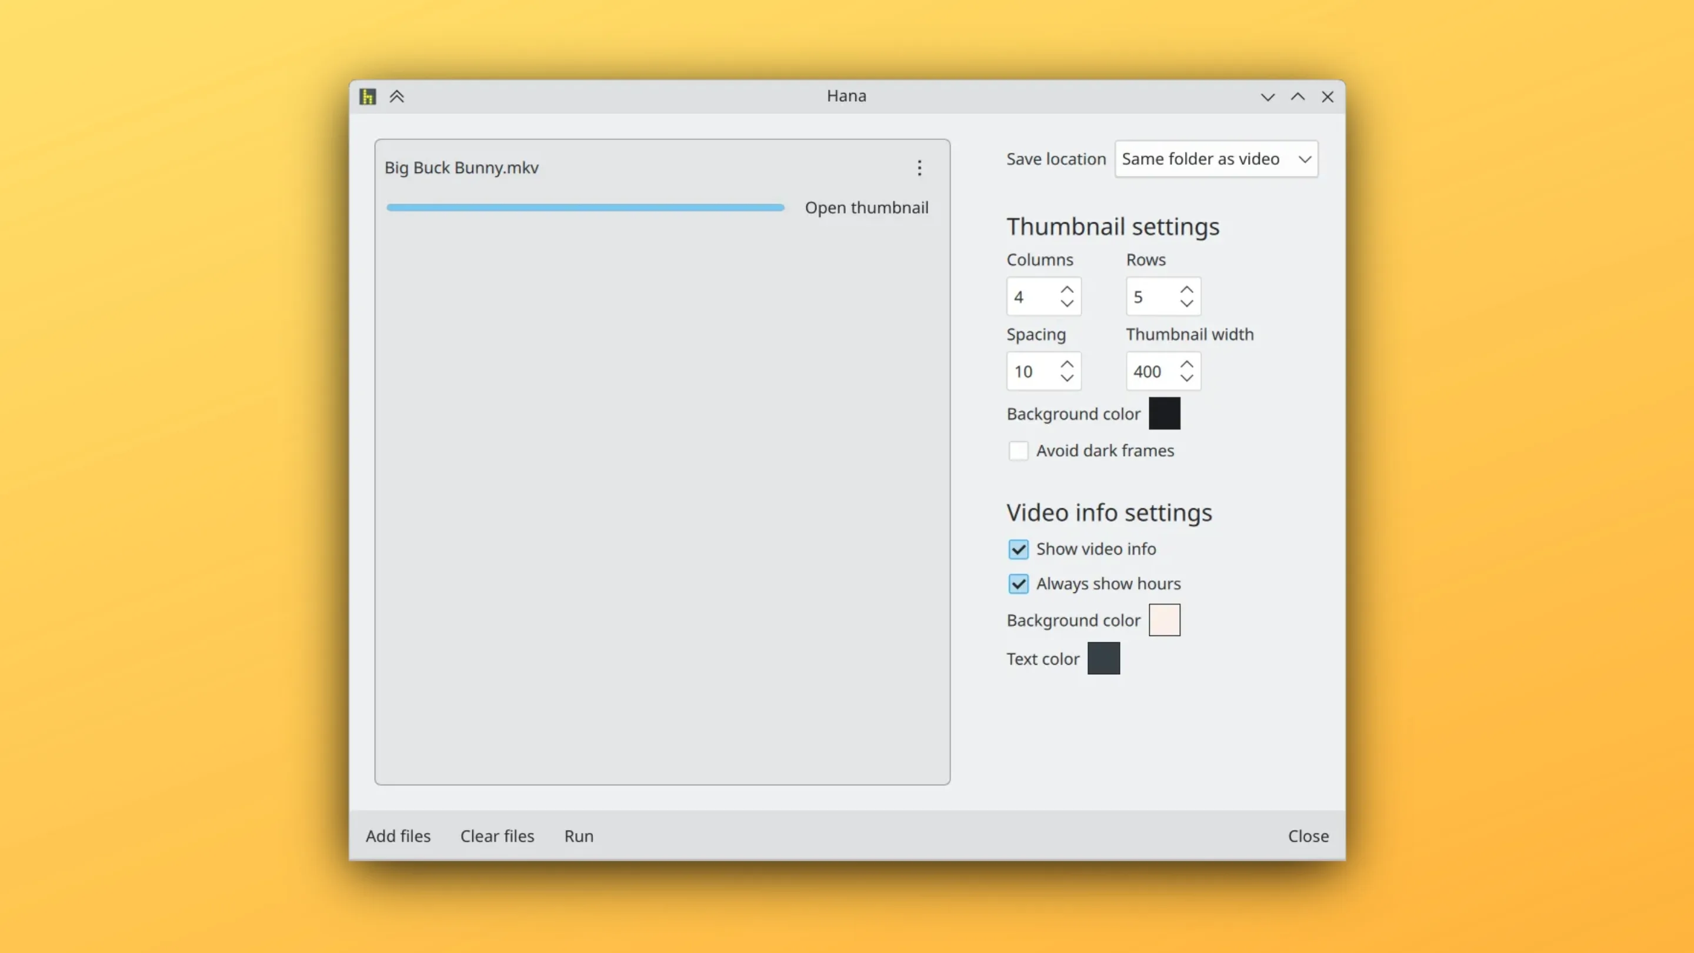Change the thumbnail Background color swatch
The height and width of the screenshot is (953, 1694).
(x=1164, y=414)
